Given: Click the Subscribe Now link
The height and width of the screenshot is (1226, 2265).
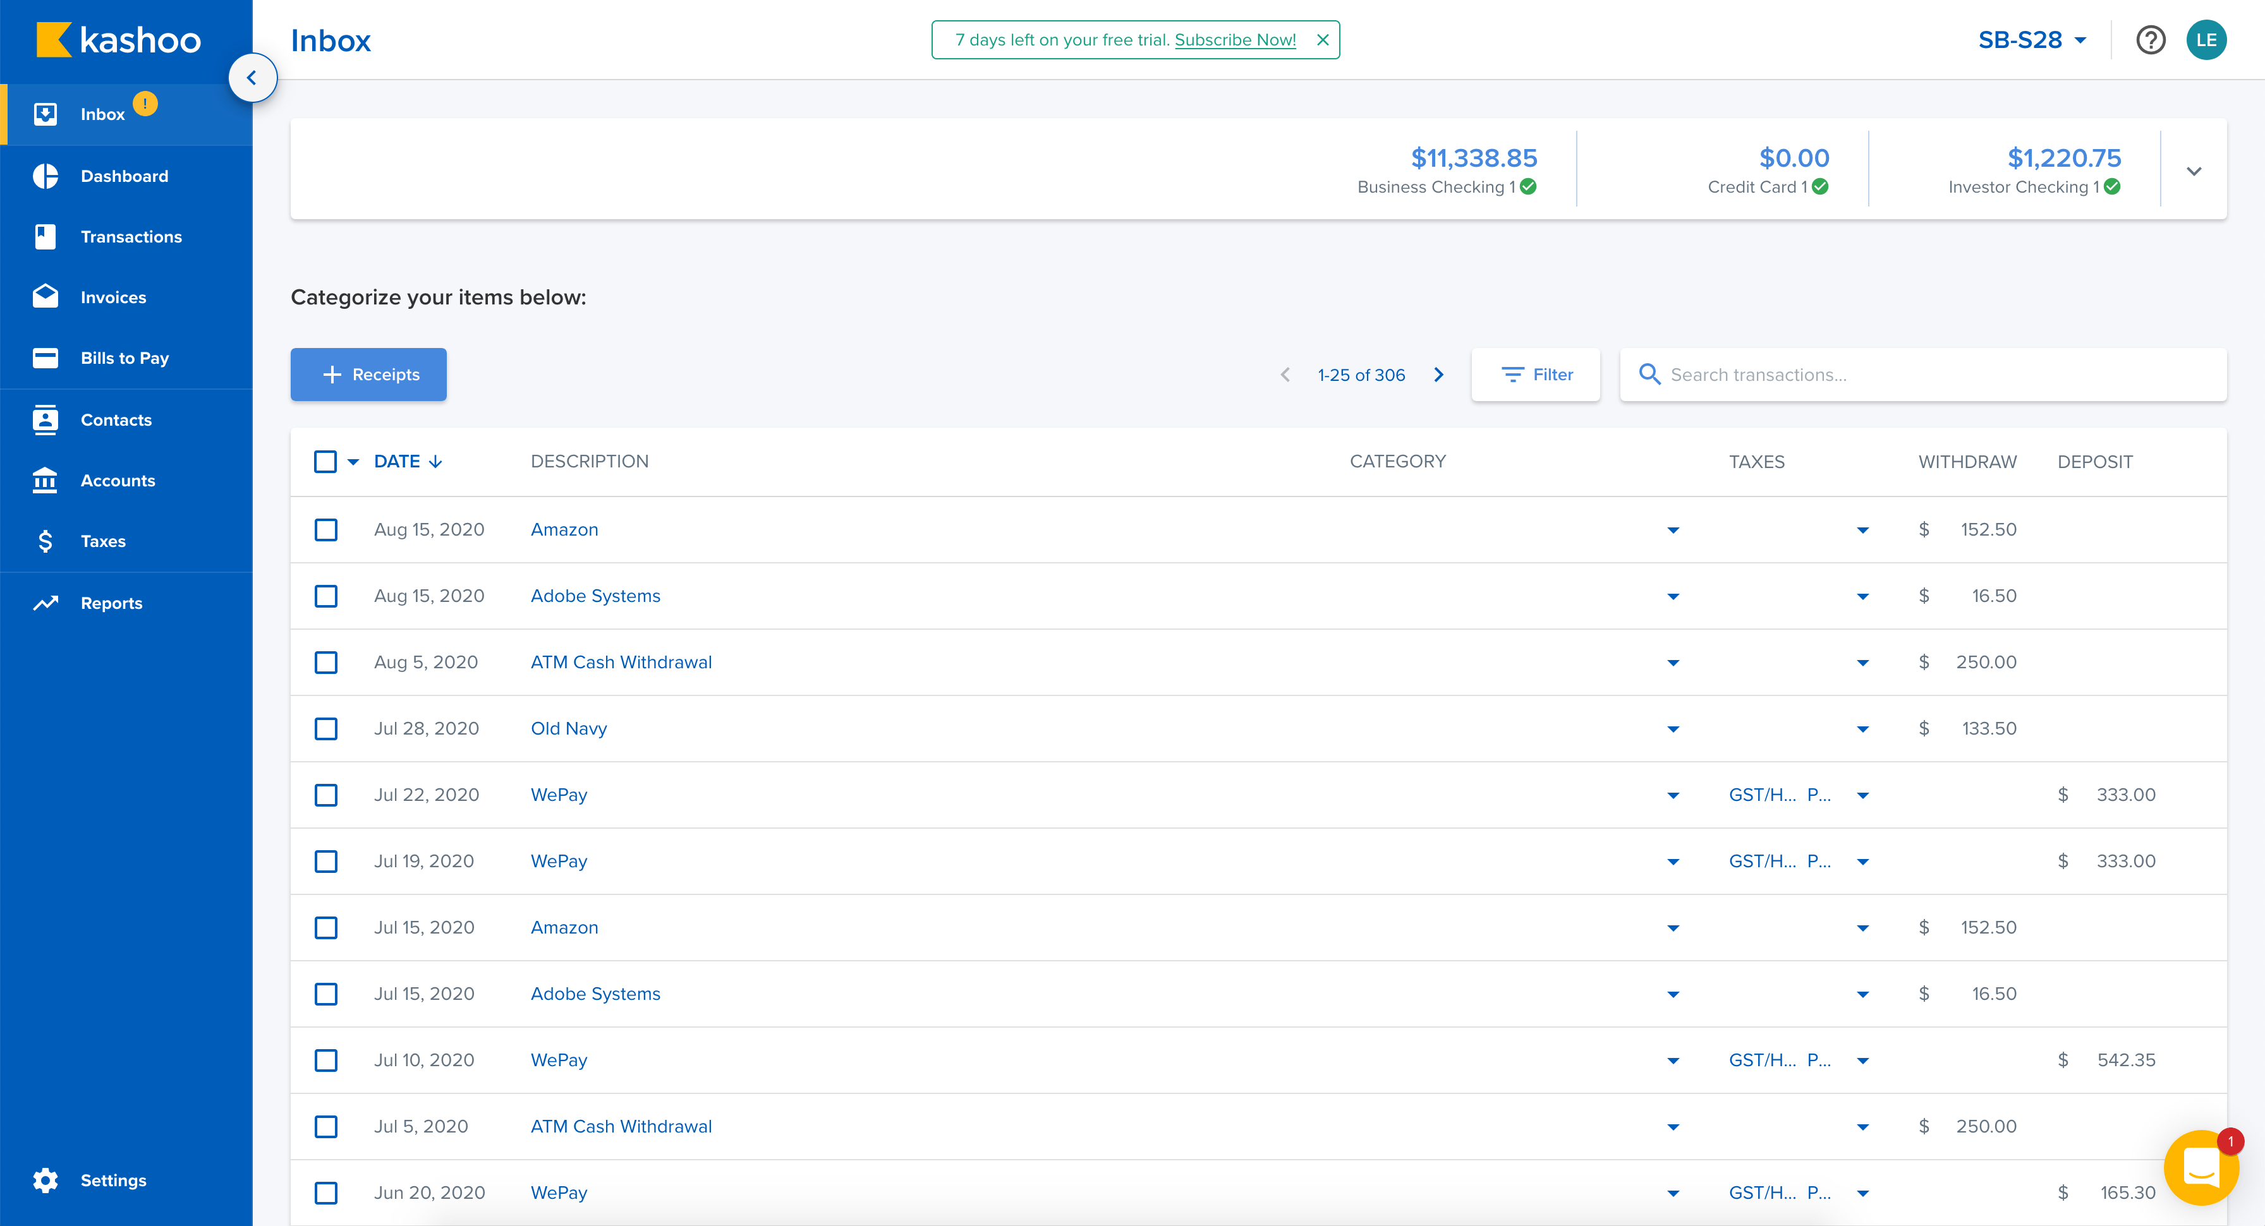Looking at the screenshot, I should point(1234,40).
